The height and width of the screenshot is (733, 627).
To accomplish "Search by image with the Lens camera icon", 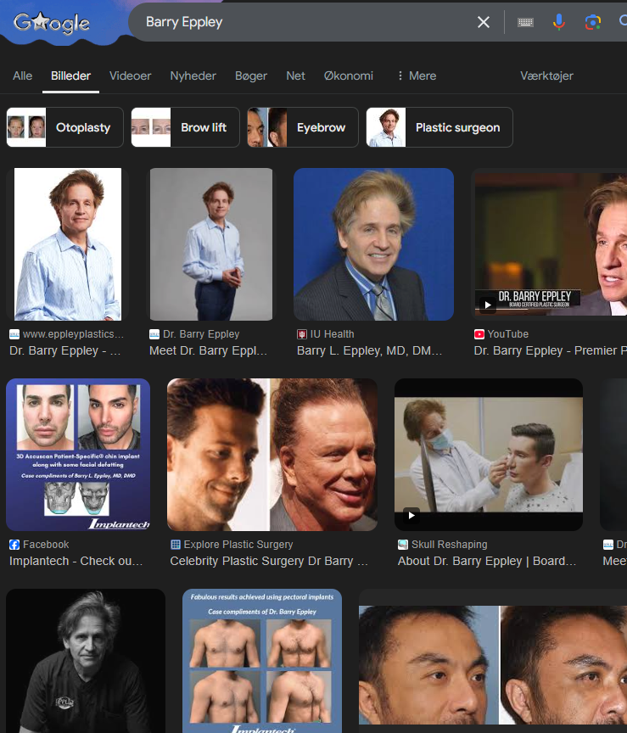I will click(593, 22).
